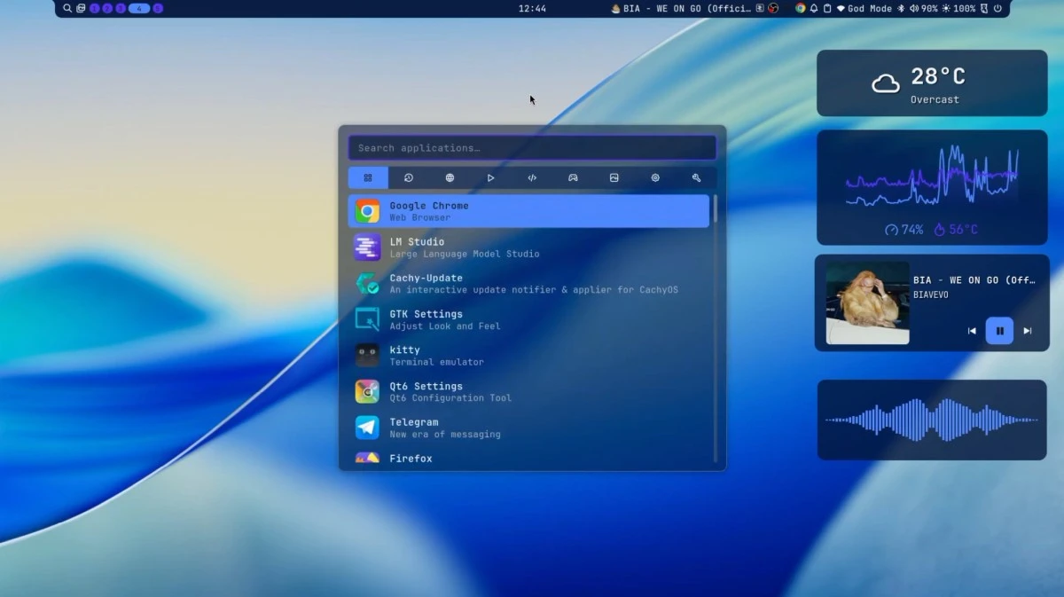Pause playback in media widget

(999, 331)
